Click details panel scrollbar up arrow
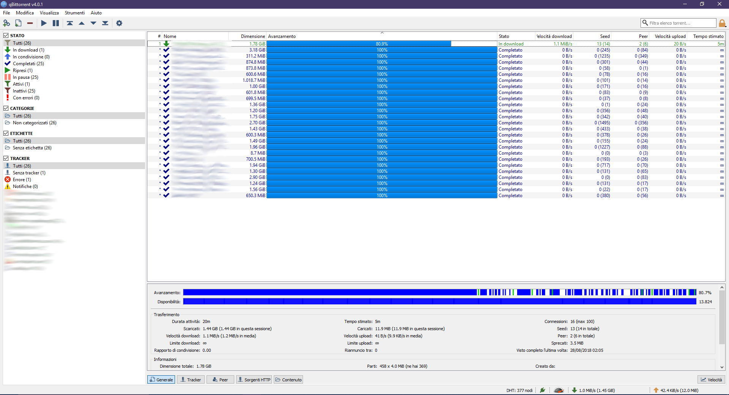The image size is (729, 395). coord(722,287)
